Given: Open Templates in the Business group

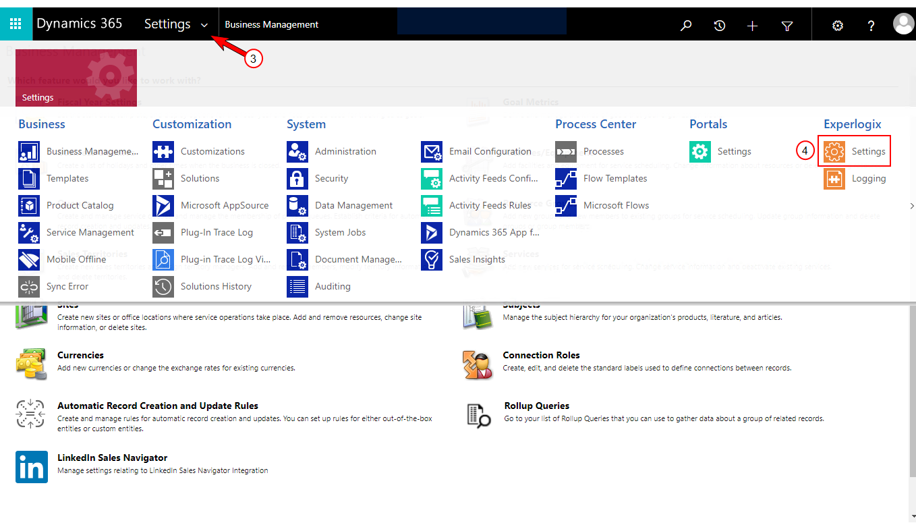Looking at the screenshot, I should (x=67, y=178).
